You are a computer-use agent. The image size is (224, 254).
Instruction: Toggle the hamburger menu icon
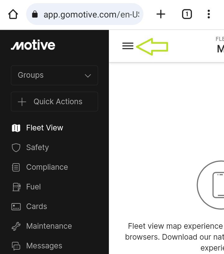tap(128, 46)
